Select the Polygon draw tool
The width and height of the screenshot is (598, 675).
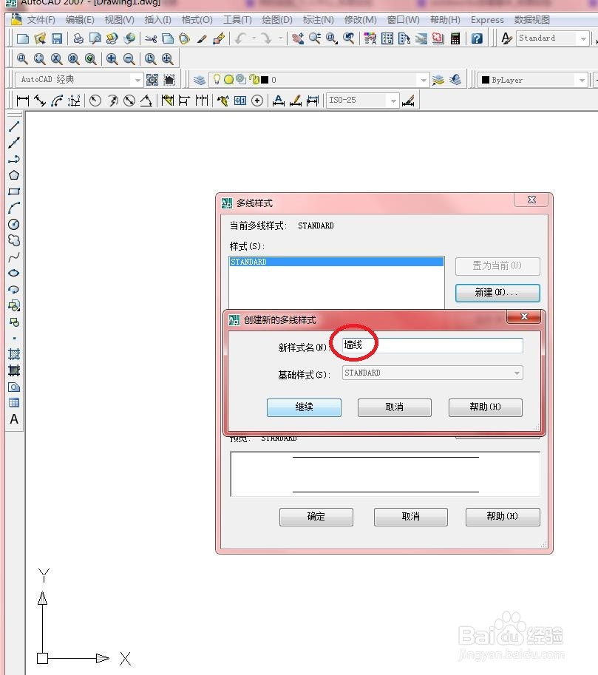click(x=14, y=175)
